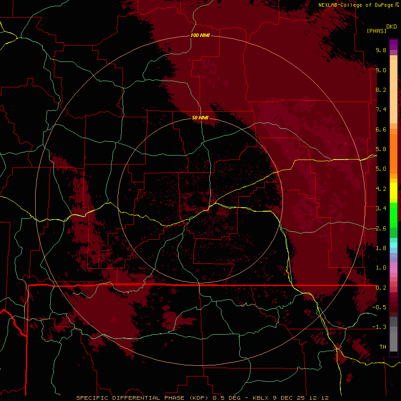The height and width of the screenshot is (401, 401).
Task: Pick the cyan segment of color bar
Action: 393,245
